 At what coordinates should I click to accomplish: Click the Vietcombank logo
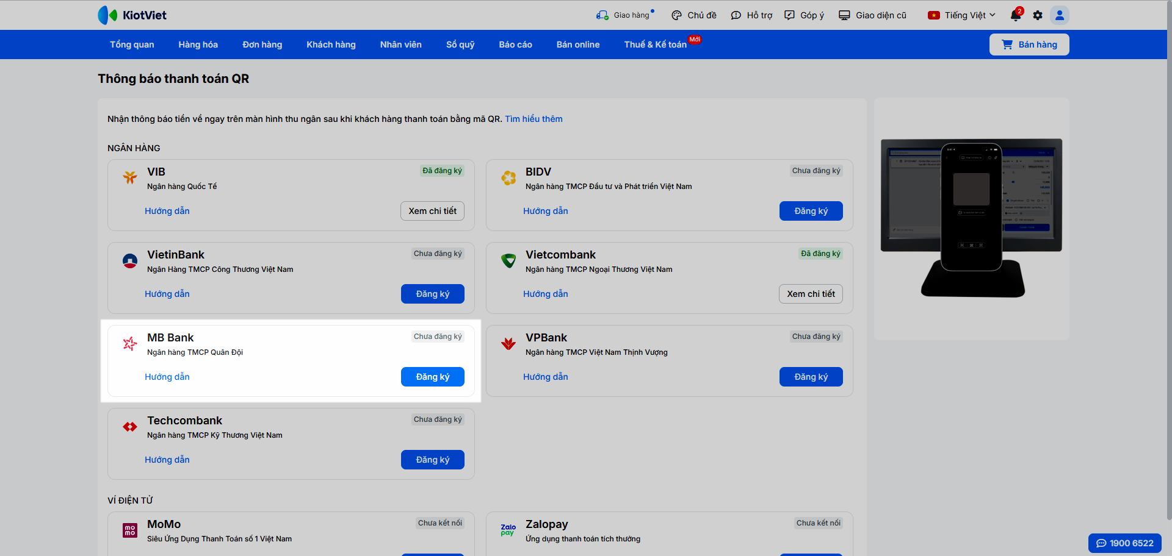coord(508,260)
